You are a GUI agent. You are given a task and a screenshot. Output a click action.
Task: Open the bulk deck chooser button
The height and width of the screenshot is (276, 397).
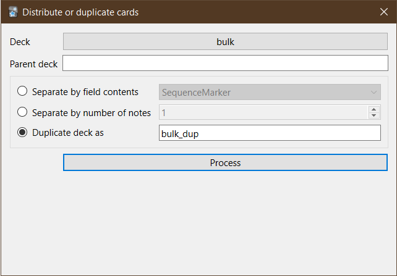tap(225, 41)
